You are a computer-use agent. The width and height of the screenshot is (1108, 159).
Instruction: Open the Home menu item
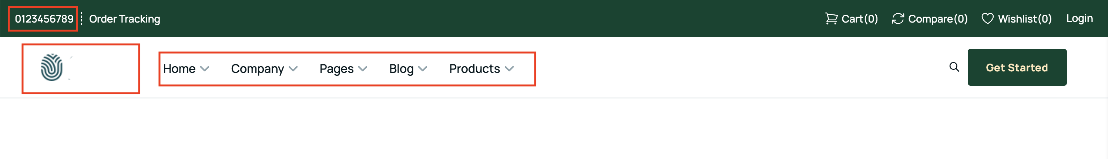point(179,69)
